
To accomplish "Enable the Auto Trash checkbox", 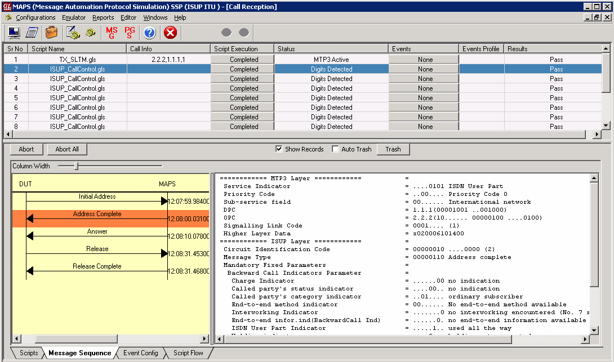I will [x=335, y=149].
